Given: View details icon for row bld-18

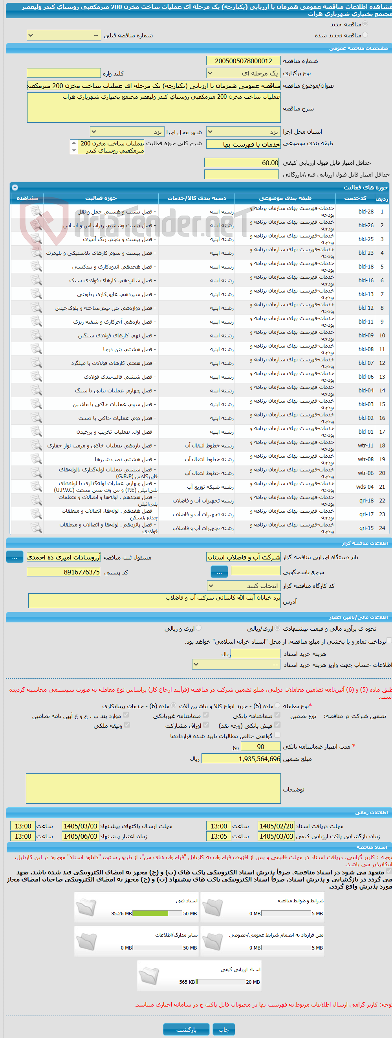Looking at the screenshot, I should point(36,266).
